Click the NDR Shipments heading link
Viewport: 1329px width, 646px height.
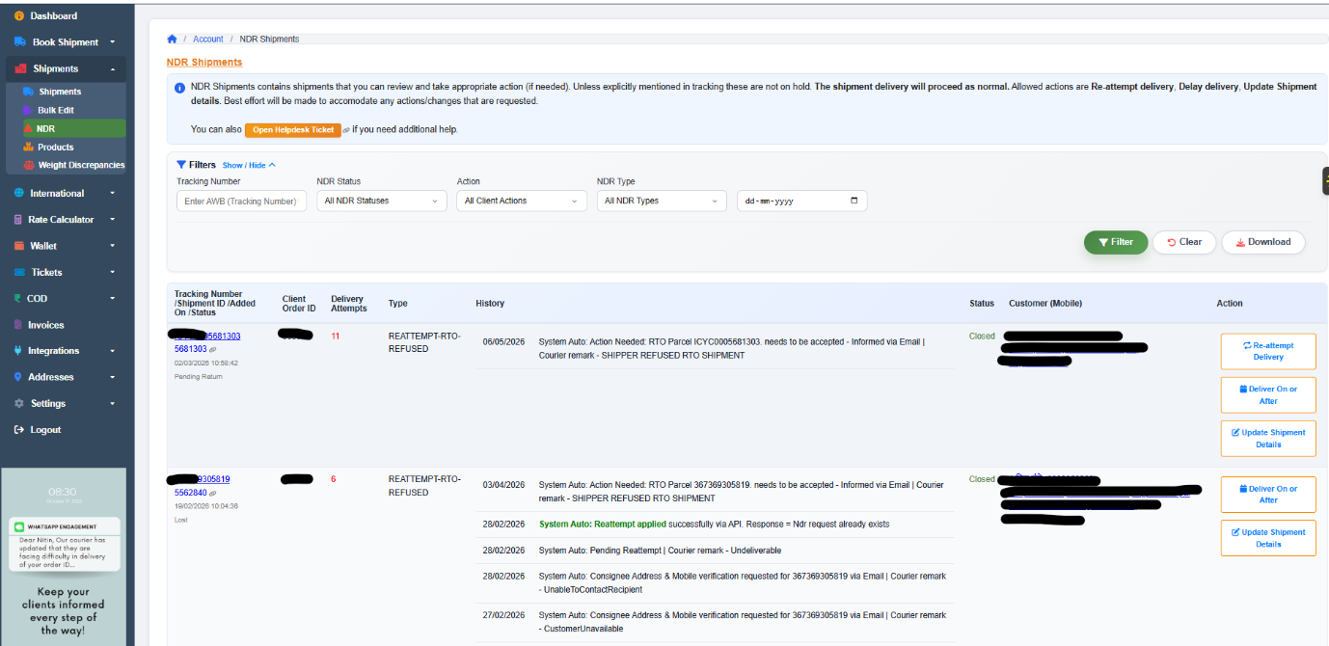[x=204, y=62]
